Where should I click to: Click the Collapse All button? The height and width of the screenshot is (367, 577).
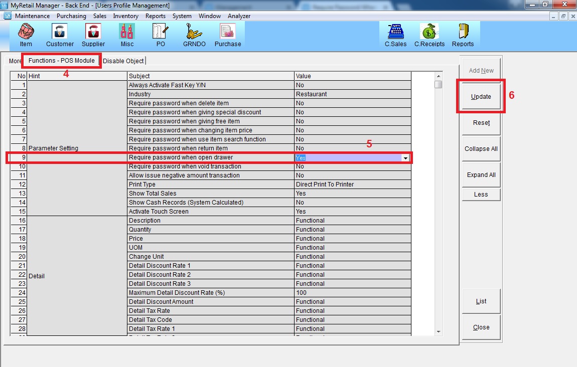[481, 149]
